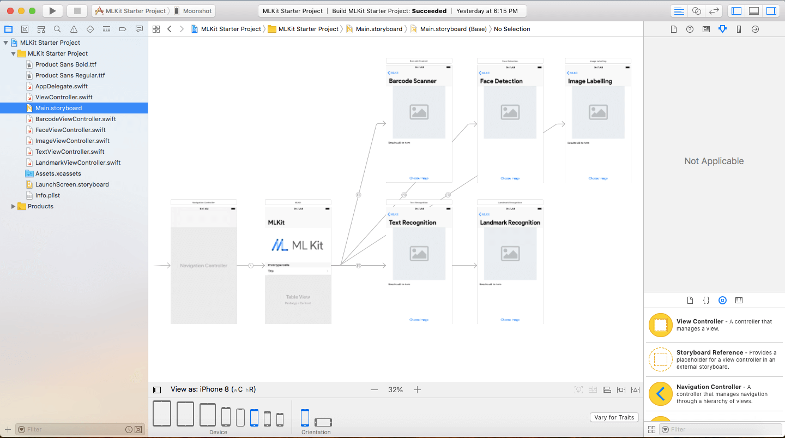This screenshot has height=438, width=785.
Task: Click the Run (play) button
Action: 52,11
